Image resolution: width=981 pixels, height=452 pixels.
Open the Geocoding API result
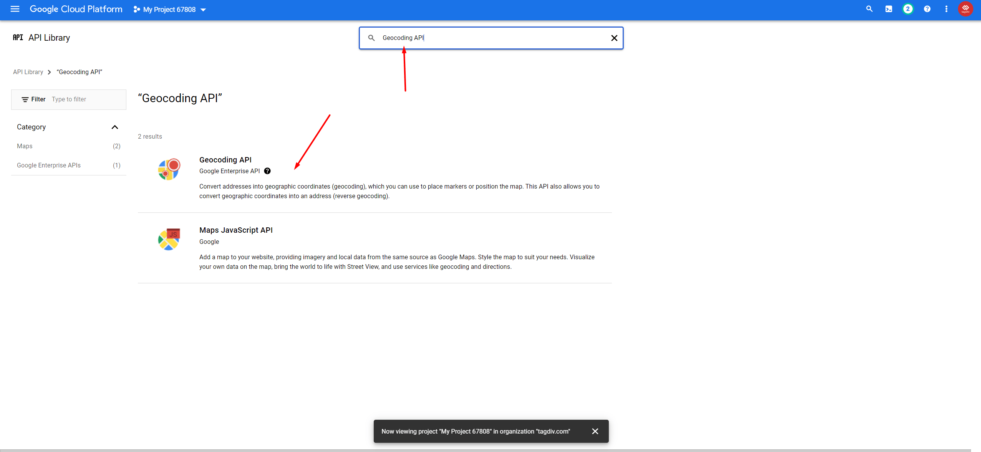[225, 160]
